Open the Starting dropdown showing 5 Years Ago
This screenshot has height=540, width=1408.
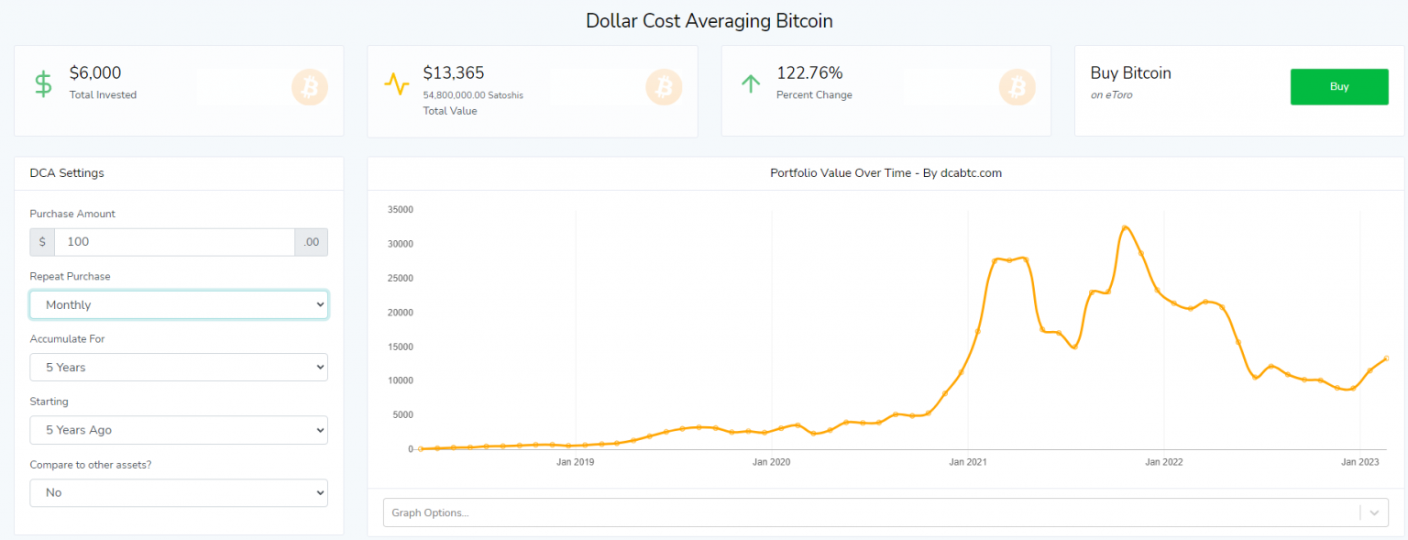pos(178,429)
